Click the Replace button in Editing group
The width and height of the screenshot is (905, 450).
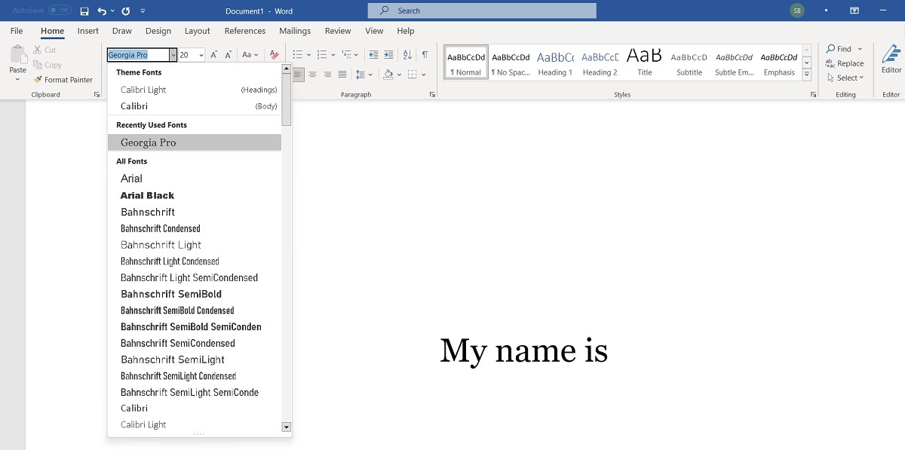pos(845,64)
